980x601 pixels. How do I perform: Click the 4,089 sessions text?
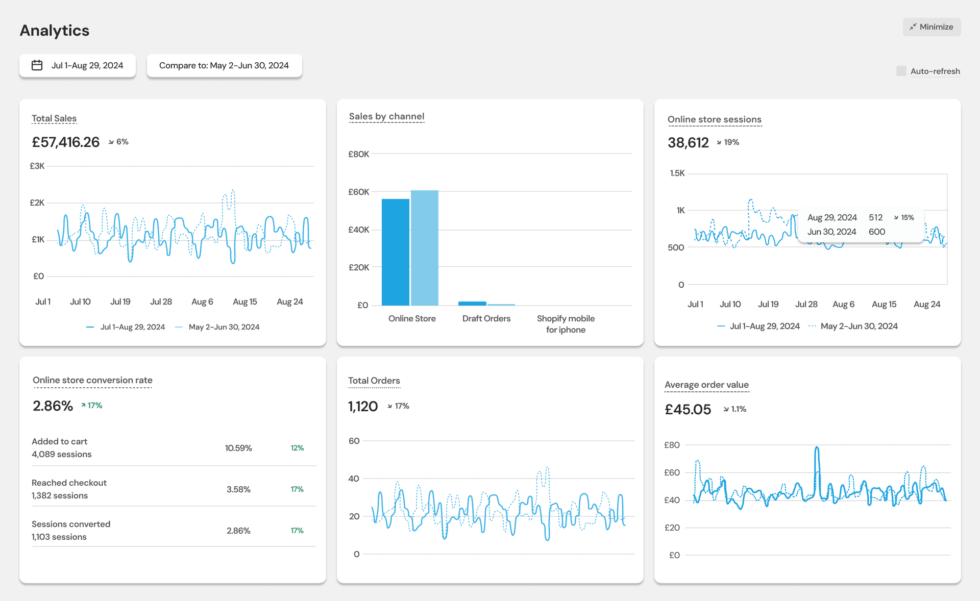tap(62, 454)
